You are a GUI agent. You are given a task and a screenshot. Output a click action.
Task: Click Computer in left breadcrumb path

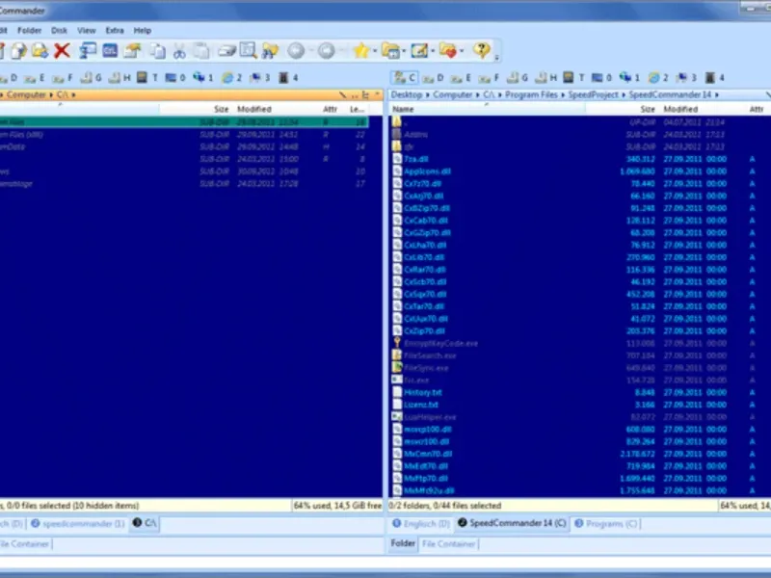coord(26,94)
